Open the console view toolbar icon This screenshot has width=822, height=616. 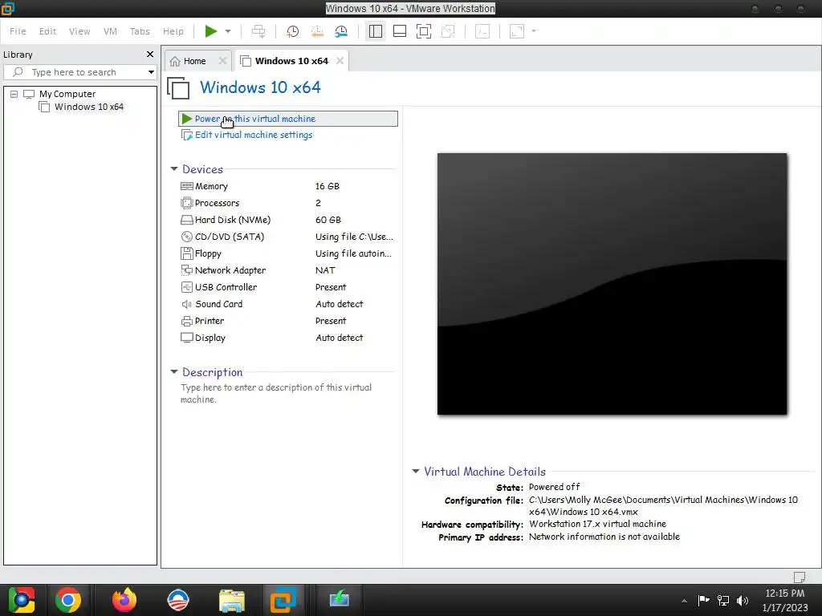pyautogui.click(x=482, y=31)
